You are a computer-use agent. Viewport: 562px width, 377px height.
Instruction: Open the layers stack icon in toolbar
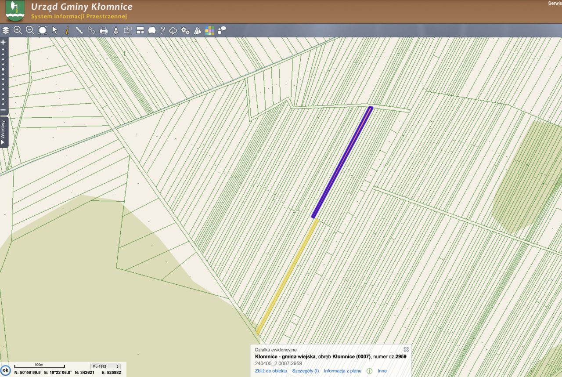[x=6, y=30]
